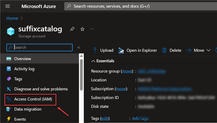This screenshot has width=217, height=123.
Task: Go to Tags in the sidebar
Action: point(18,79)
